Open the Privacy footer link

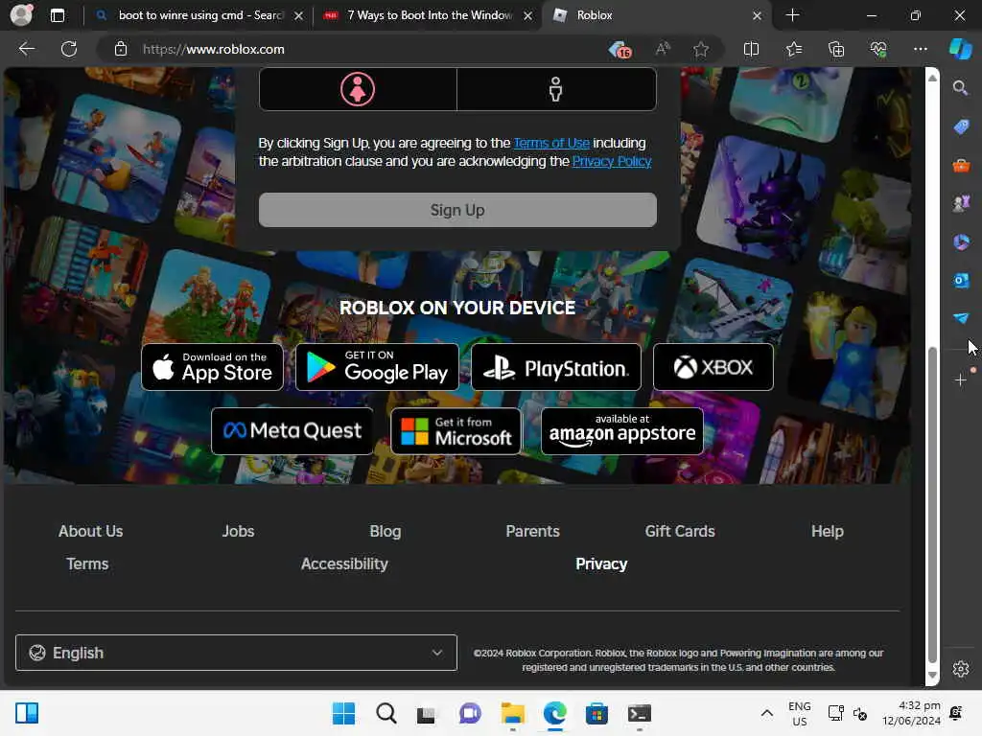pos(601,563)
